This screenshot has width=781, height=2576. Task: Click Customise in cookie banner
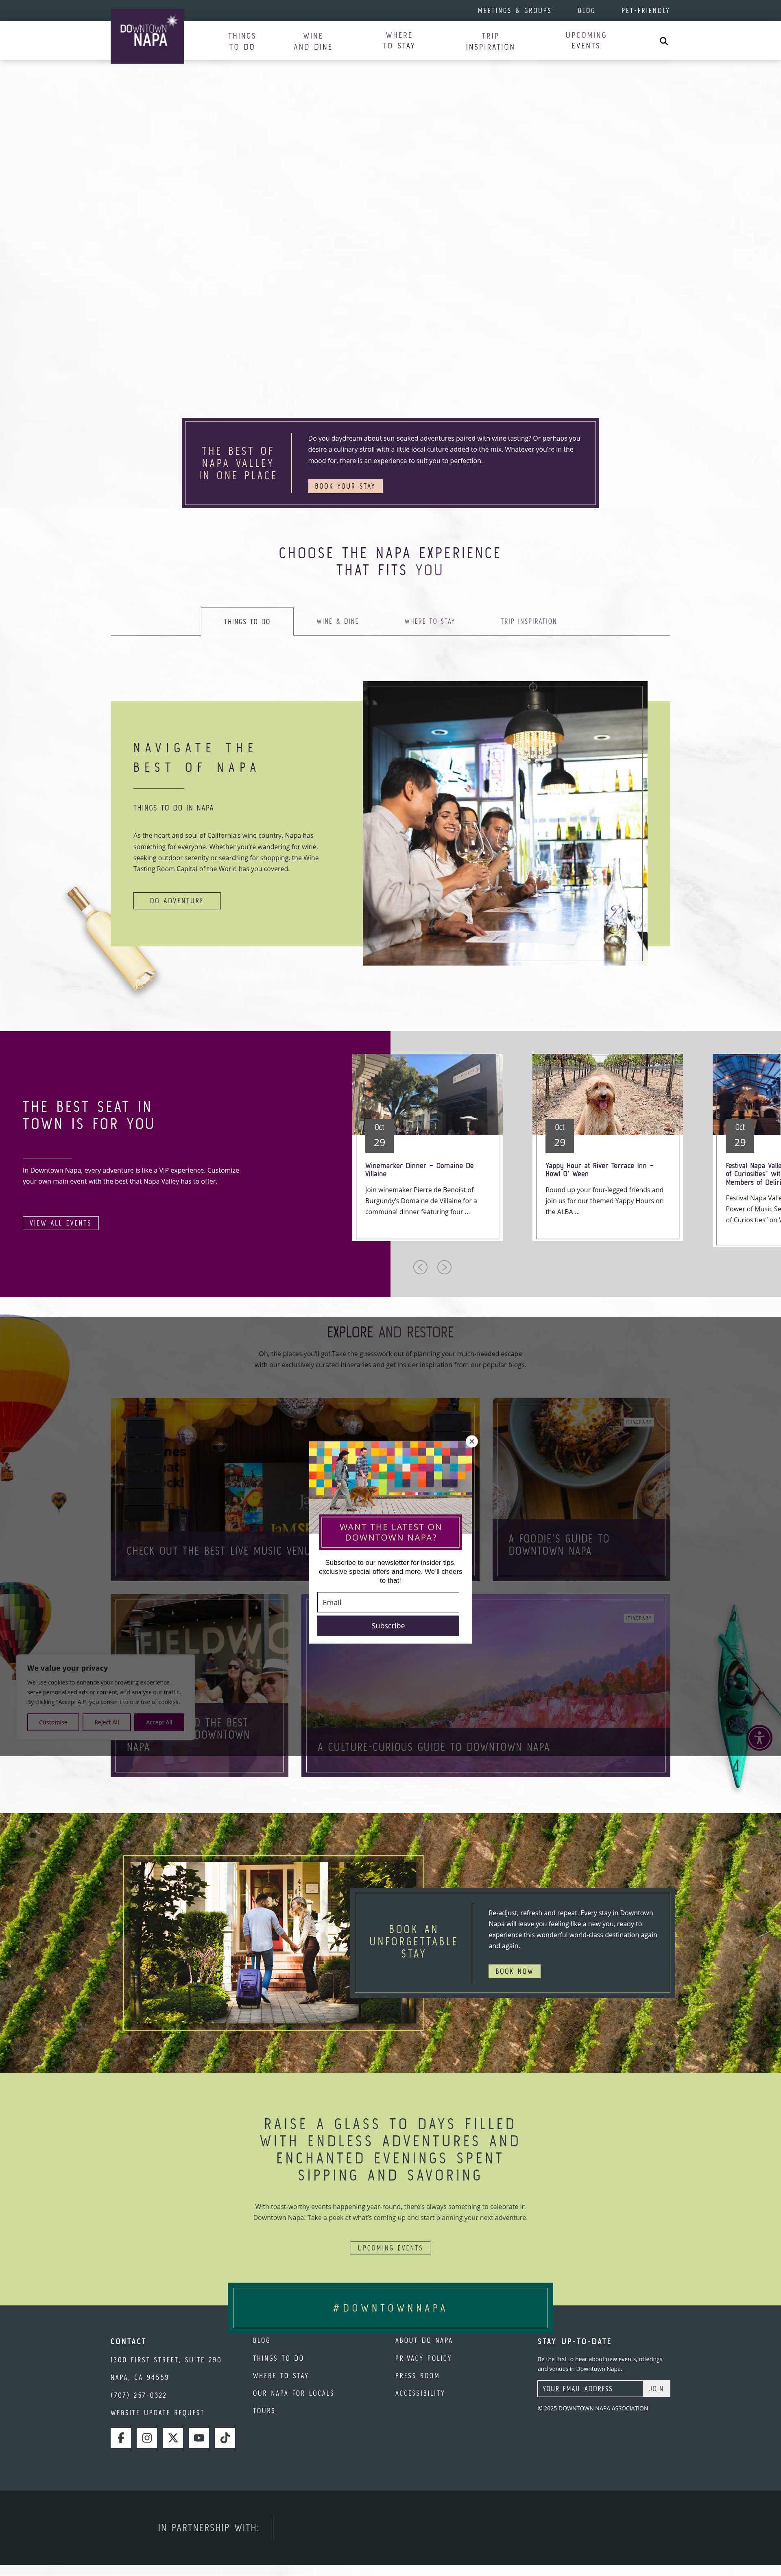[53, 1722]
